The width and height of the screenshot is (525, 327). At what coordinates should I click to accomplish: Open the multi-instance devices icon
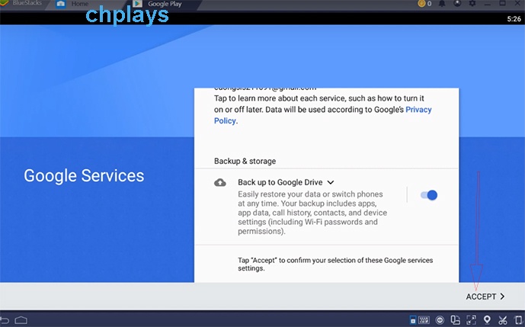(x=456, y=320)
